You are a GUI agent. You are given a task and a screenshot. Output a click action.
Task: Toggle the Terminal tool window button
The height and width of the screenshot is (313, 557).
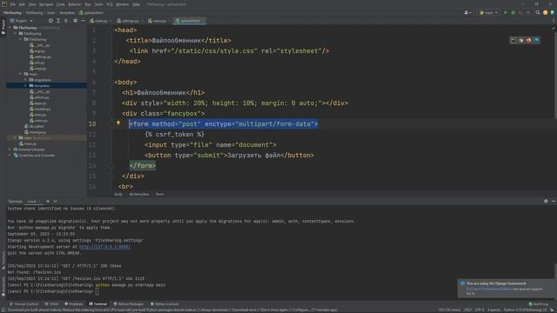pos(98,304)
